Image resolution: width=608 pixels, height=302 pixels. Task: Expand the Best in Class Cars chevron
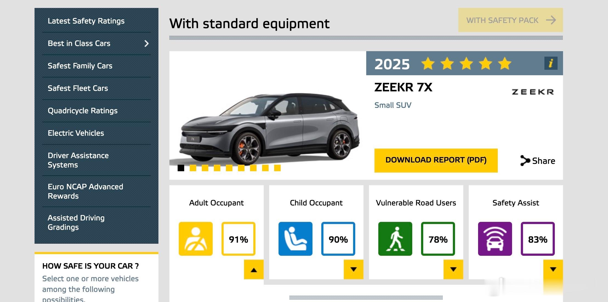pos(147,43)
